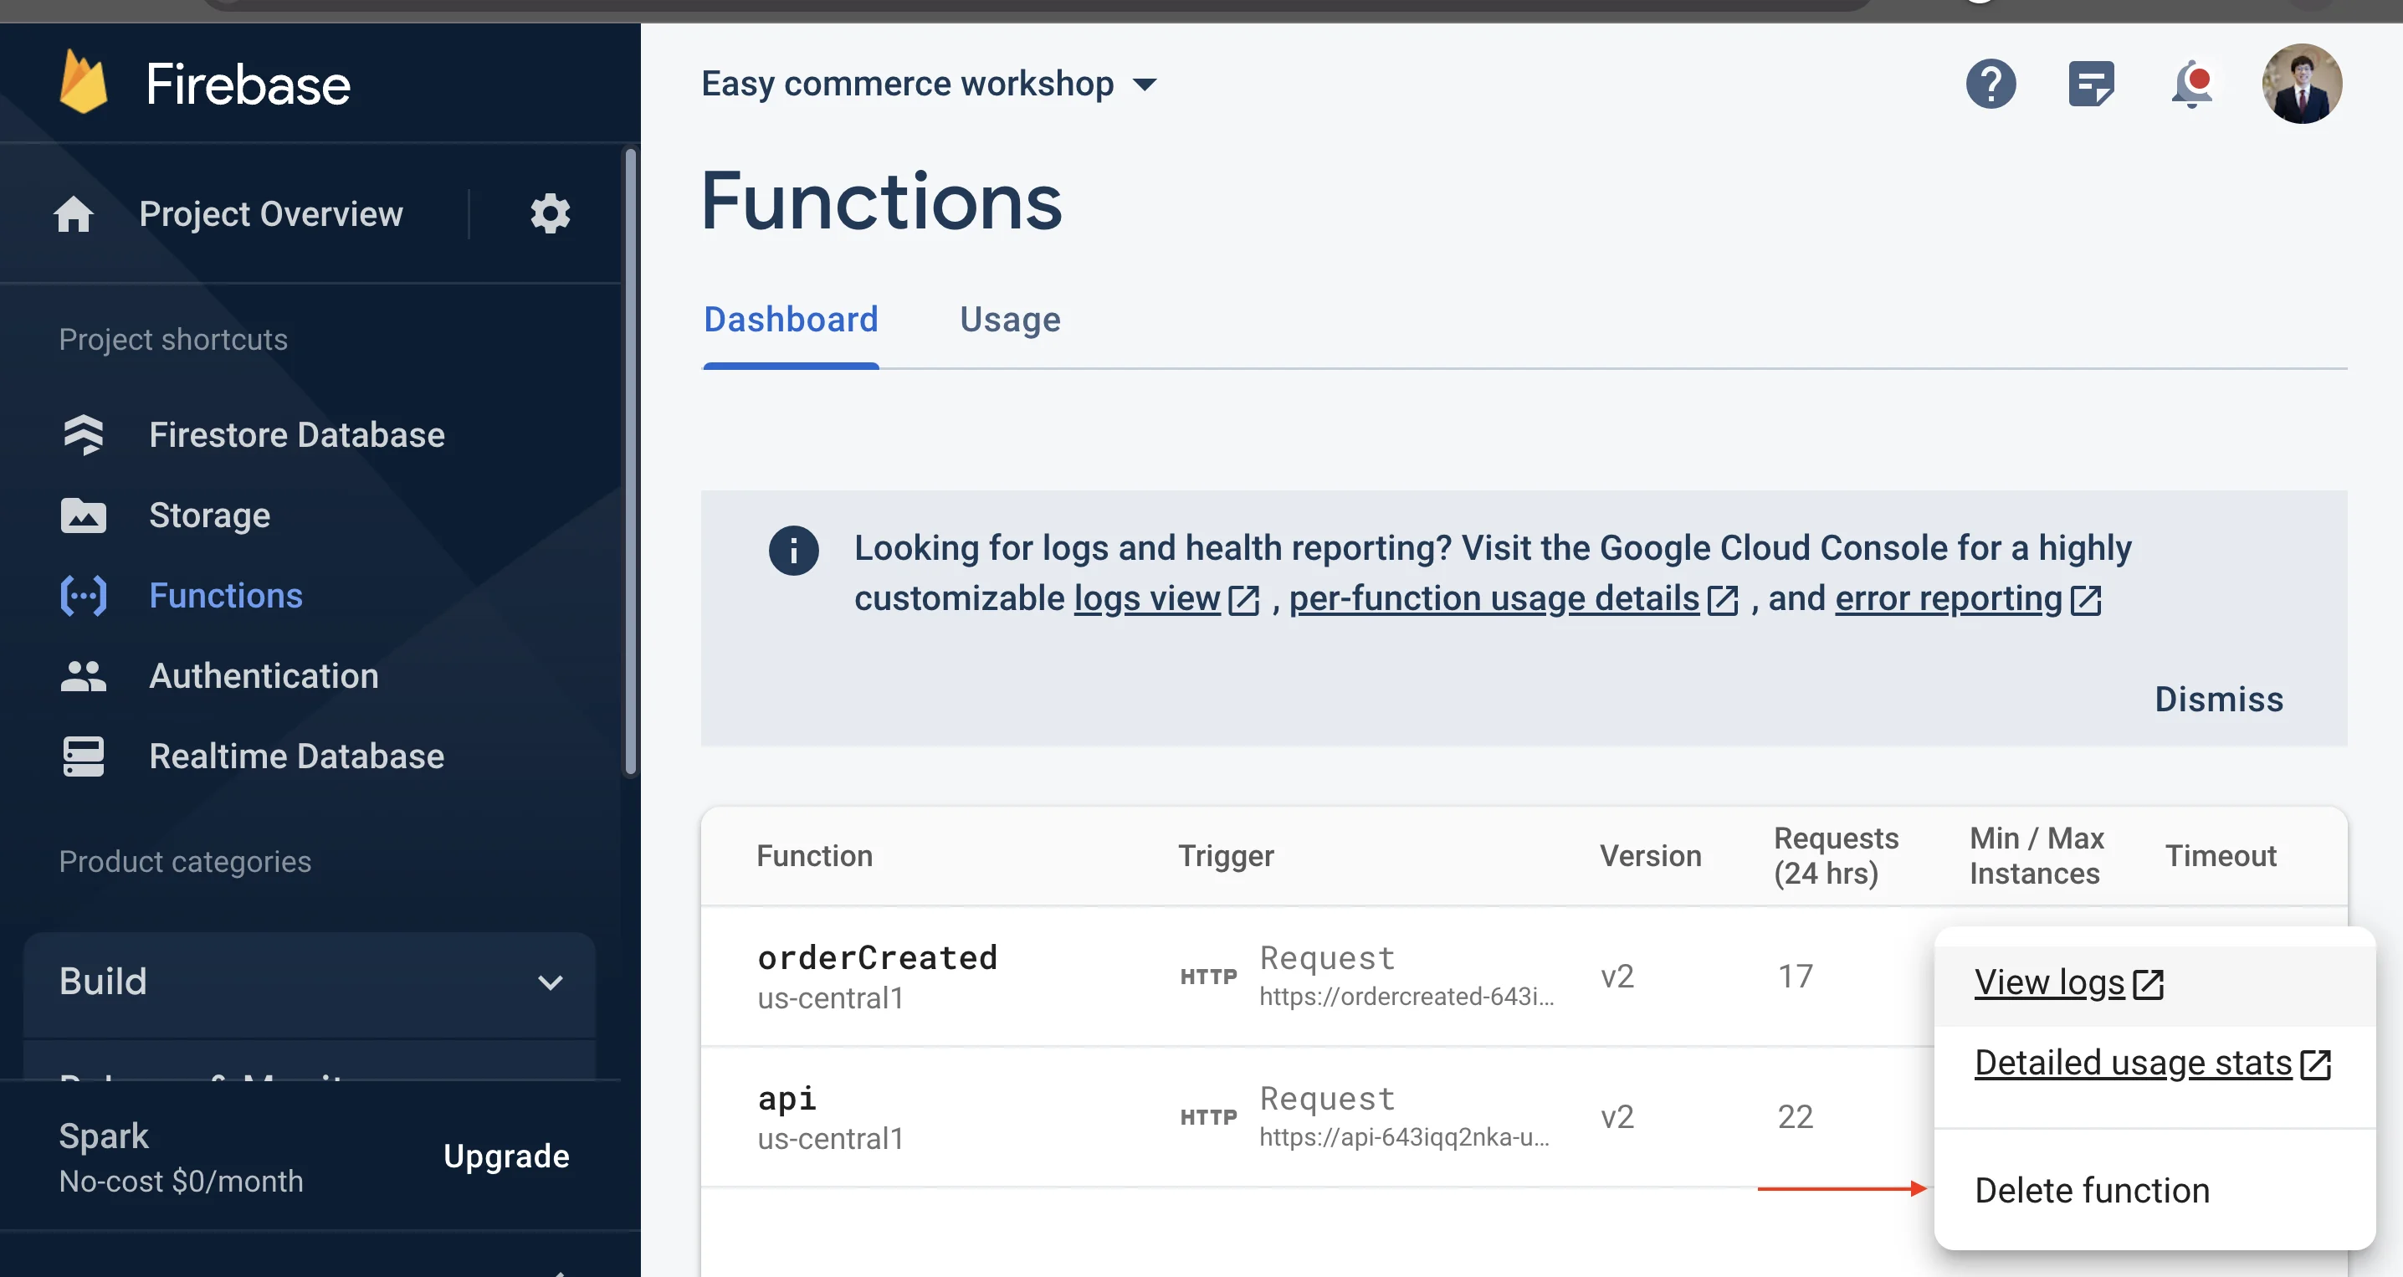This screenshot has width=2403, height=1277.
Task: Open Realtime Database in sidebar
Action: (x=297, y=756)
